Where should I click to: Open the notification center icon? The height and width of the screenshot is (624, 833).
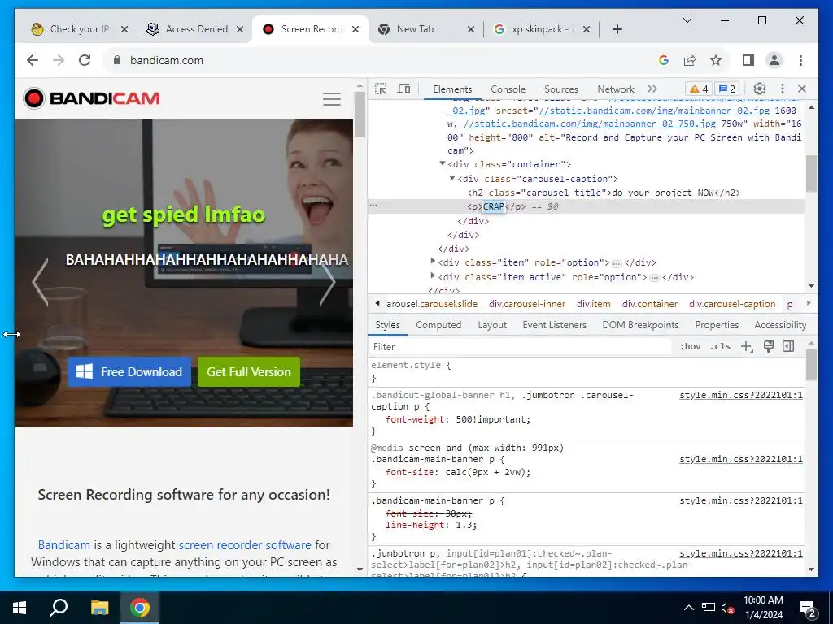808,609
